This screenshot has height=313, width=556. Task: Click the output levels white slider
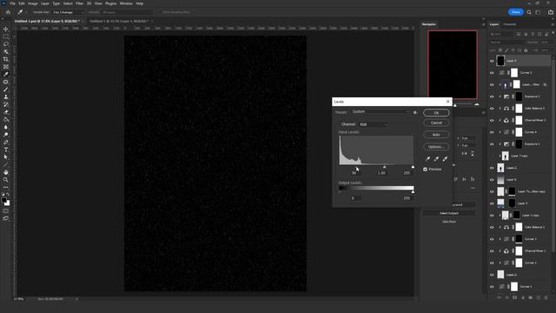[413, 191]
